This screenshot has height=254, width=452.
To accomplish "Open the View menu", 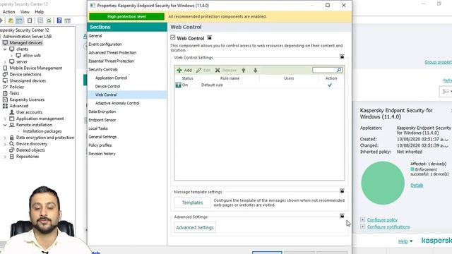I will [x=25, y=12].
